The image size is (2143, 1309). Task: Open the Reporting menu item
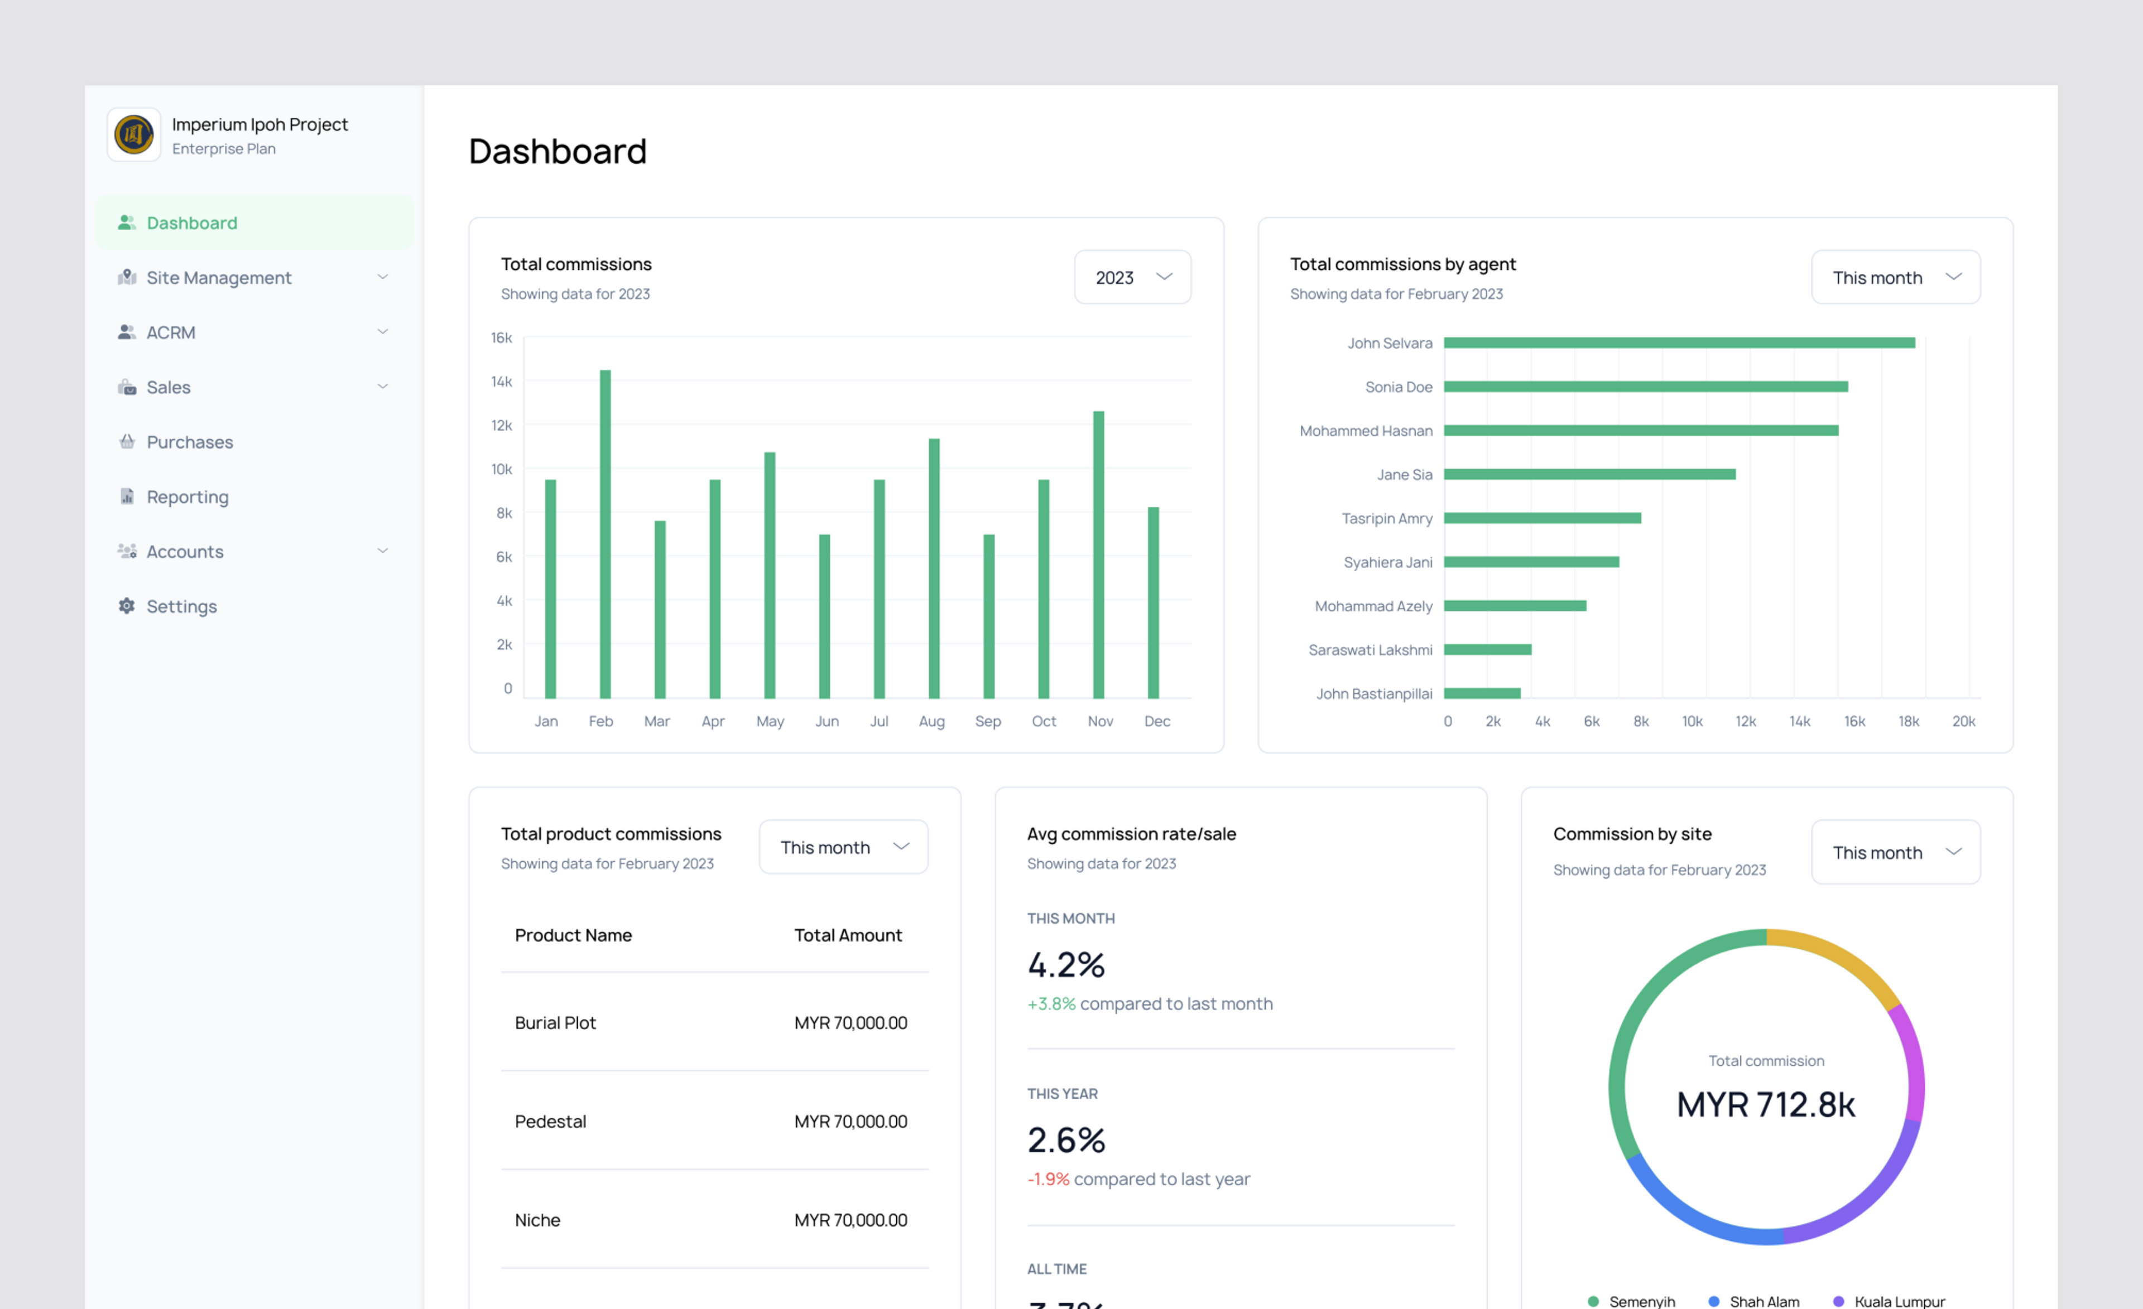187,496
